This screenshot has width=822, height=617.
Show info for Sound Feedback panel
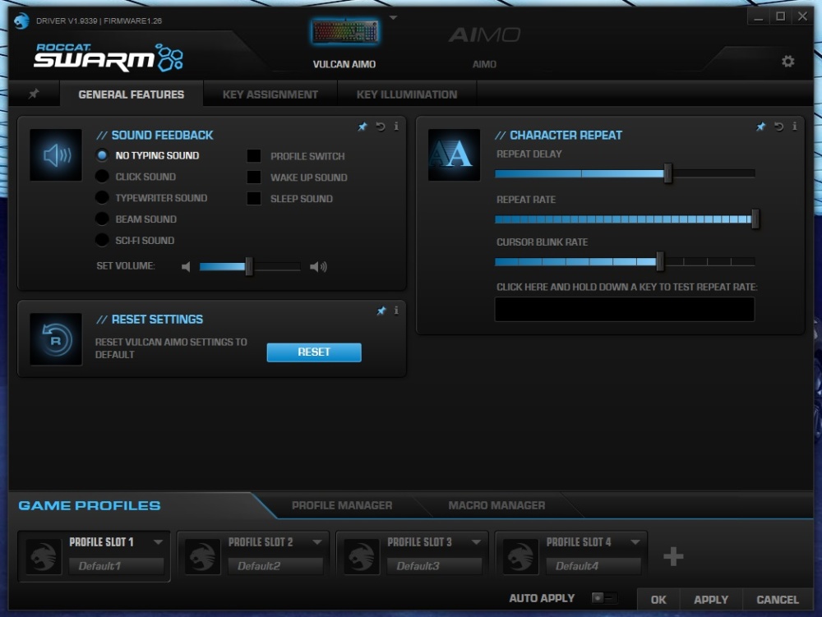point(396,127)
